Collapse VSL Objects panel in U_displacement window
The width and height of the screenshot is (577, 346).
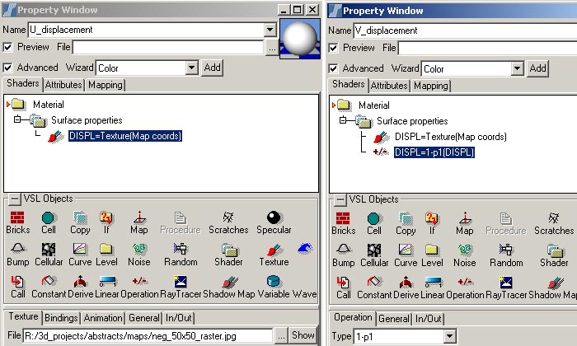pyautogui.click(x=14, y=199)
